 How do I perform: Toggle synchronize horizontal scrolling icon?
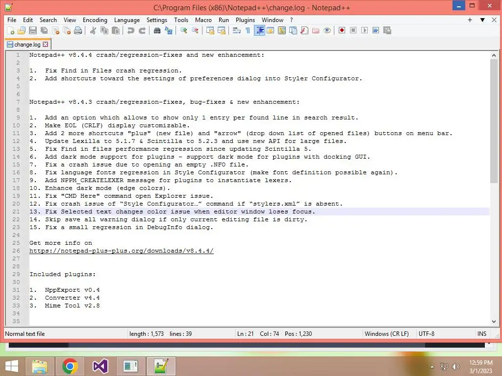(222, 30)
